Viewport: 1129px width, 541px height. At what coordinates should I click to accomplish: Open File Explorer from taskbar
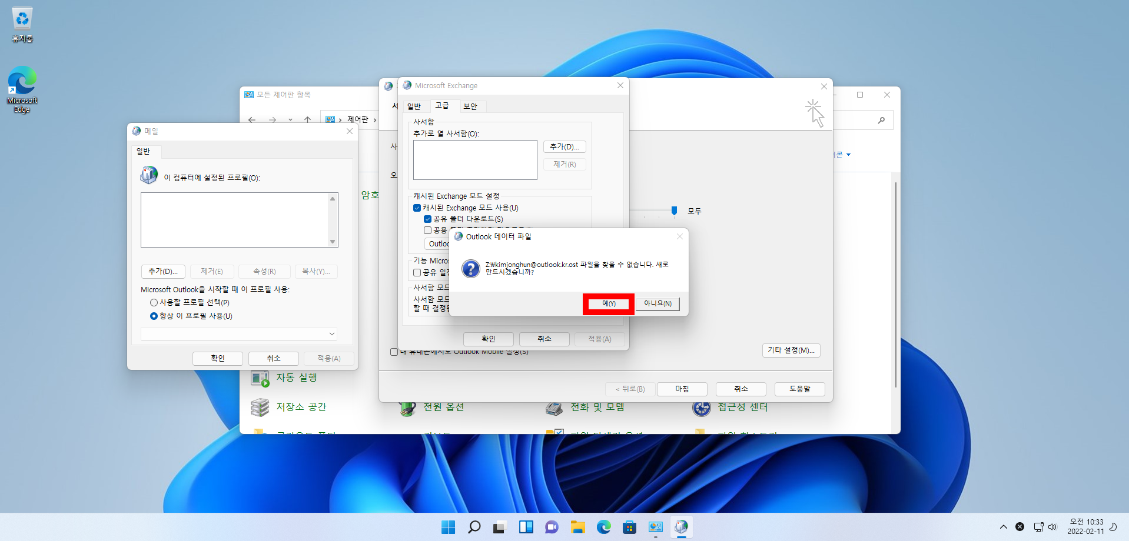(577, 527)
